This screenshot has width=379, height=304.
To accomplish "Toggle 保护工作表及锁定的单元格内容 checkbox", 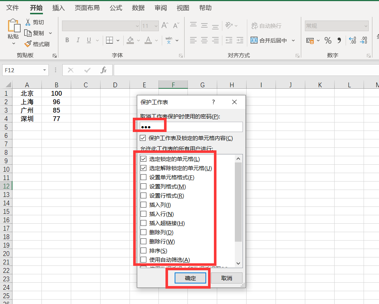I will point(143,138).
